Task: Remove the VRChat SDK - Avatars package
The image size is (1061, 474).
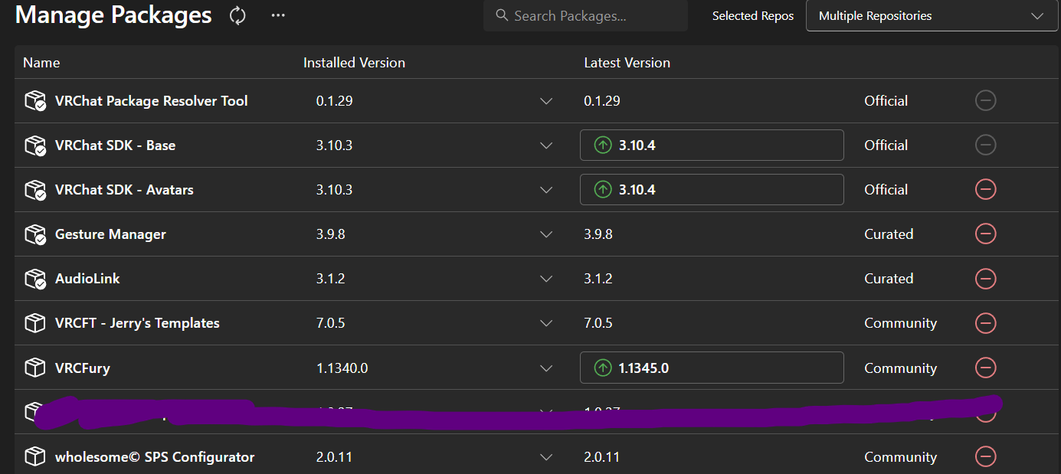Action: pyautogui.click(x=986, y=189)
